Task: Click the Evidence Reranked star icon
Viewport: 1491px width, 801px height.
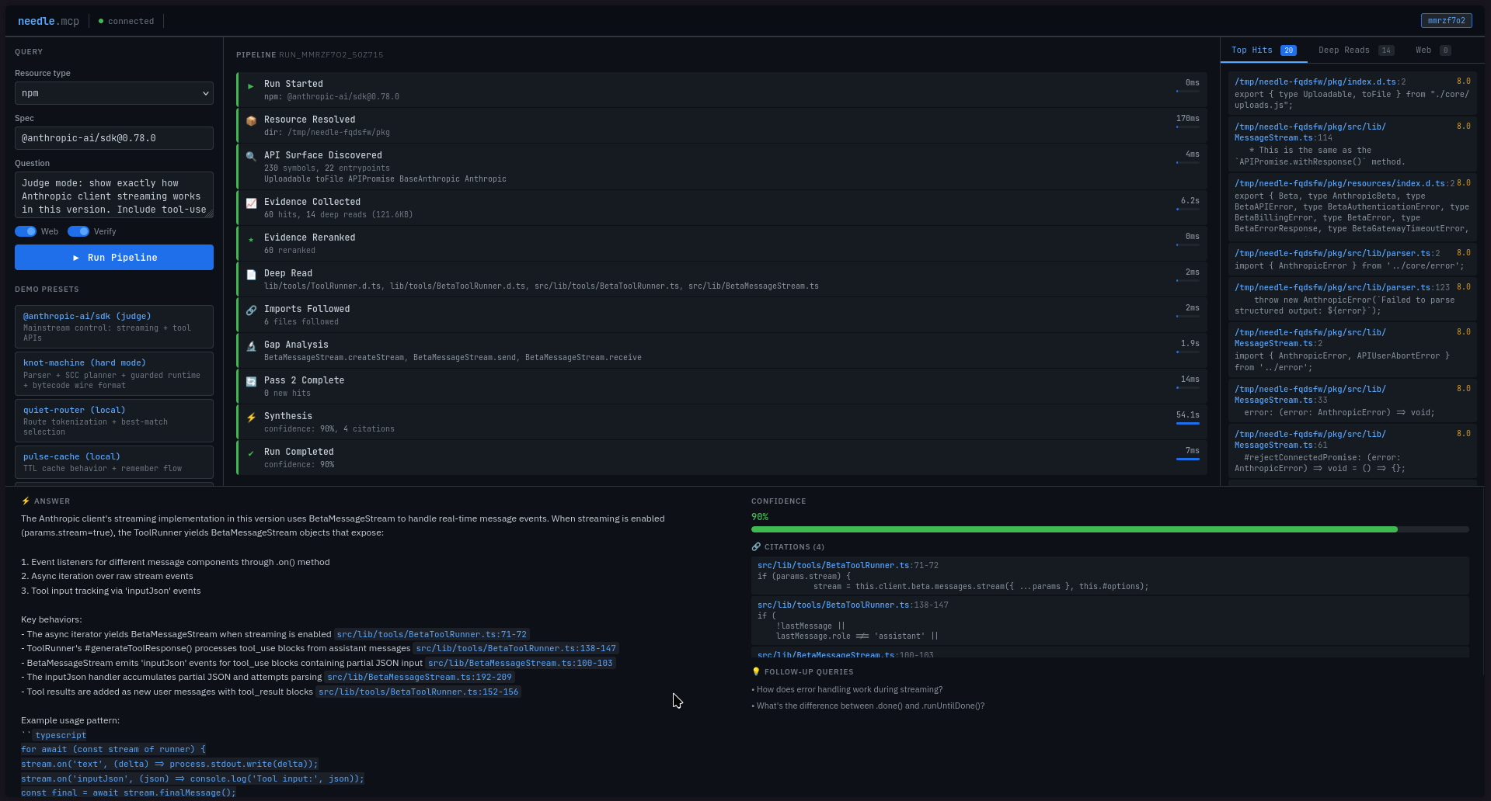Action: click(251, 239)
